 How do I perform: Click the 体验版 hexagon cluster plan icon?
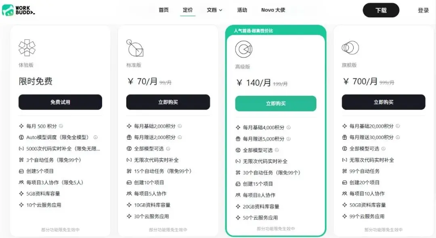pyautogui.click(x=27, y=48)
